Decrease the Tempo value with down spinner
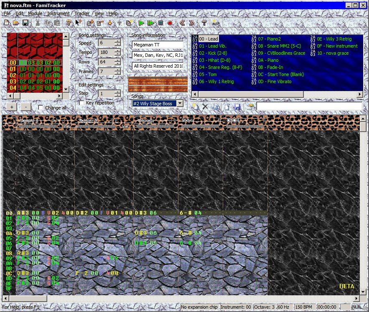 [x=117, y=54]
